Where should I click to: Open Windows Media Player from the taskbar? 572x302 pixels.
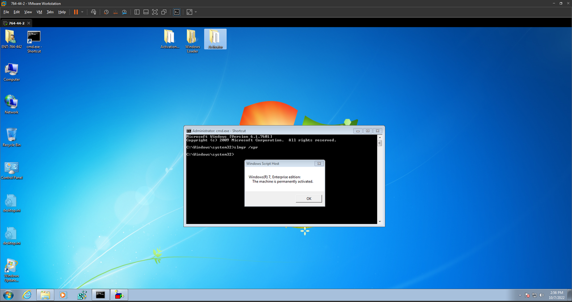63,295
